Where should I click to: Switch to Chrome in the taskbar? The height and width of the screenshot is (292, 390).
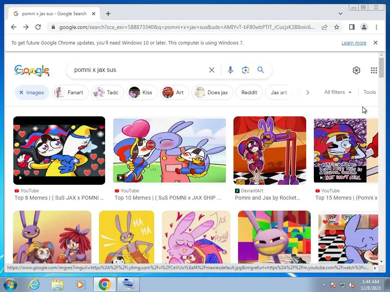click(x=104, y=284)
